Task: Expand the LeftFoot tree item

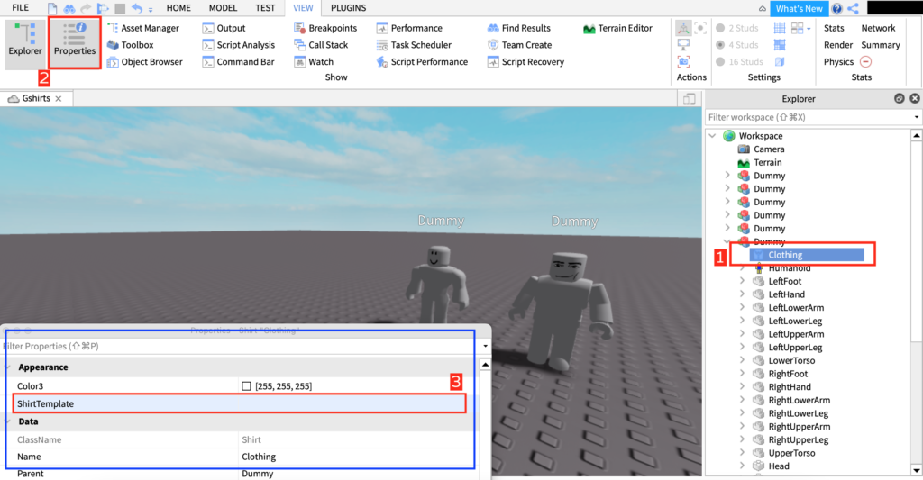Action: tap(742, 281)
